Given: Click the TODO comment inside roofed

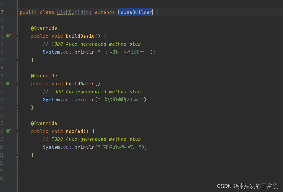Looking at the screenshot, I should pos(92,139).
